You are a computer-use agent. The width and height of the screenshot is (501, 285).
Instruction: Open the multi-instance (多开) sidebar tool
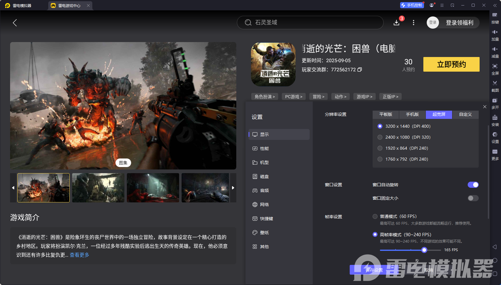point(495,101)
